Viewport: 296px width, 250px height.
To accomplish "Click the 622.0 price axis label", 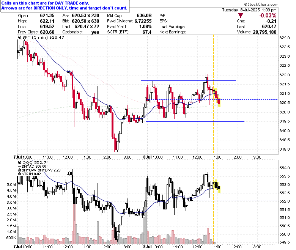I will click(x=285, y=75).
